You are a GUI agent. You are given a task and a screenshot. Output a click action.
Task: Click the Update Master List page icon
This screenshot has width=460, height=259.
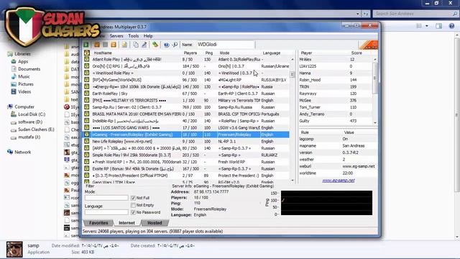124,45
